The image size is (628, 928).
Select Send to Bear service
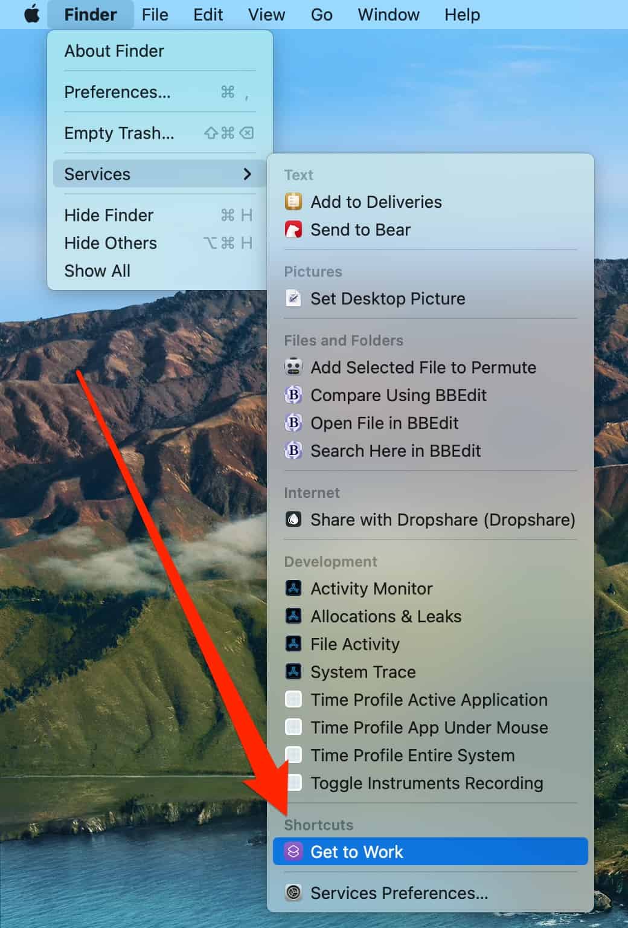pyautogui.click(x=430, y=230)
